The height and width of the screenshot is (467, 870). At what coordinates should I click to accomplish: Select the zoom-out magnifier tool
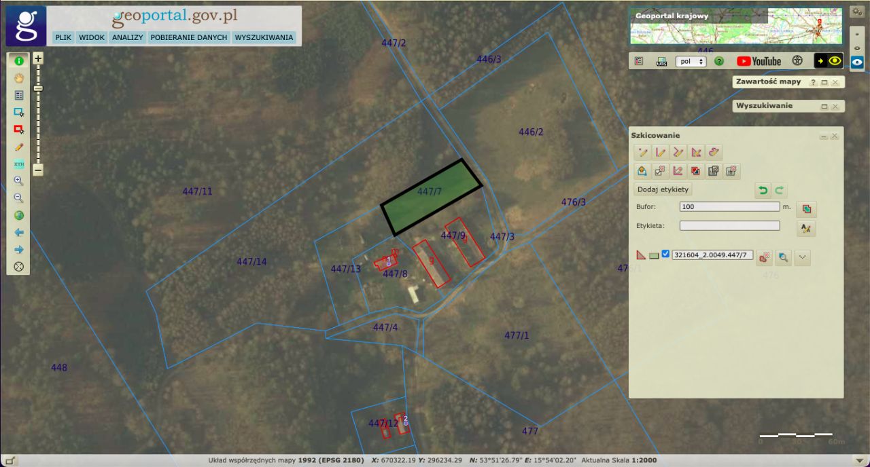[19, 198]
